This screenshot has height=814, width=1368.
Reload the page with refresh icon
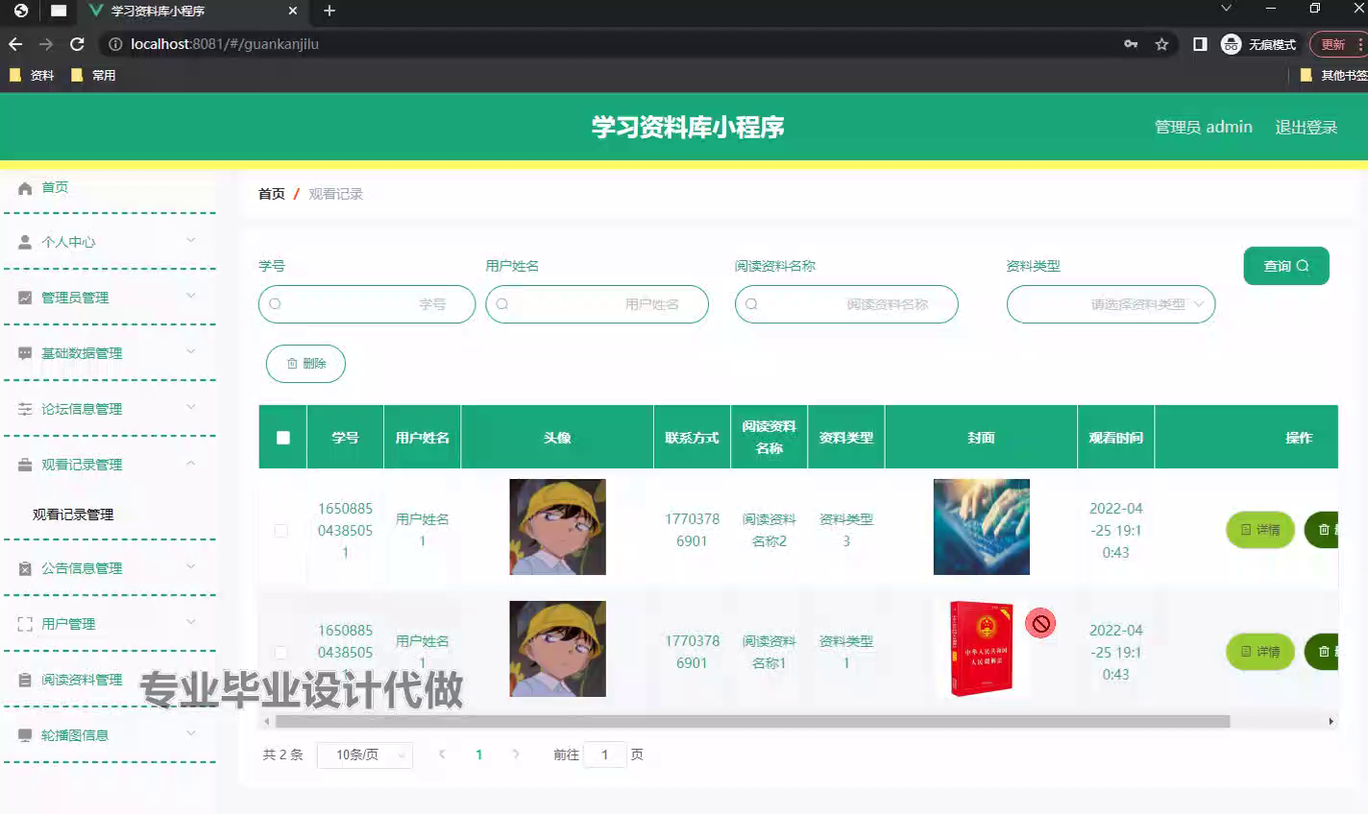tap(77, 44)
